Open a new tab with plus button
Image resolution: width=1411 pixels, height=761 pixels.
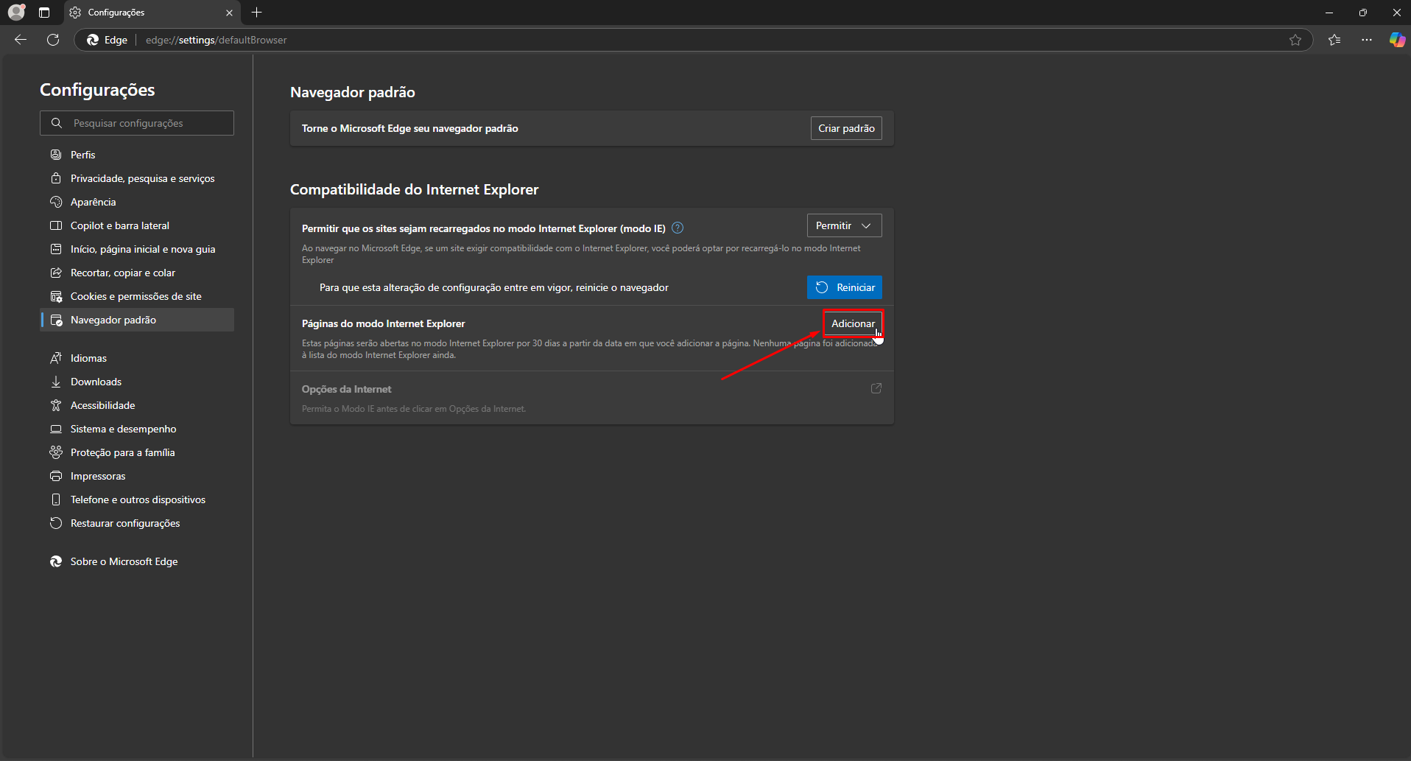pos(257,13)
